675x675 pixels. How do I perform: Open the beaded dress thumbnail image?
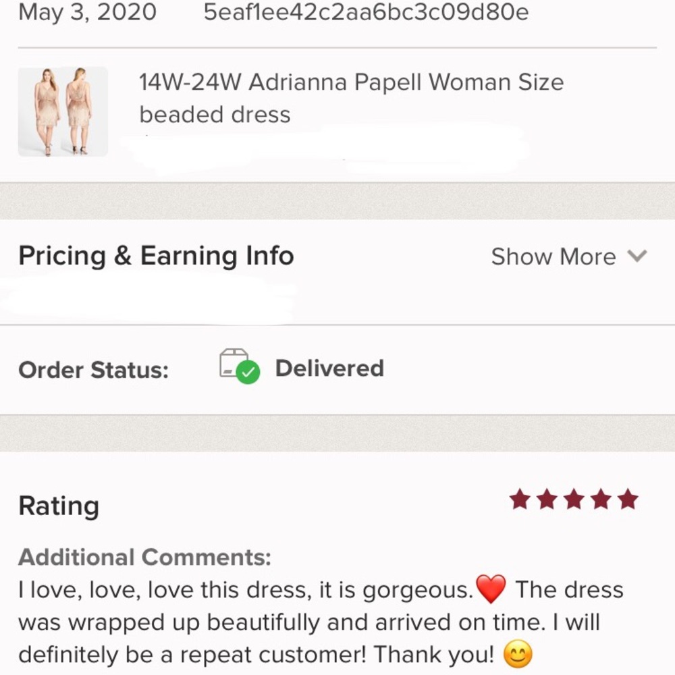pyautogui.click(x=63, y=111)
